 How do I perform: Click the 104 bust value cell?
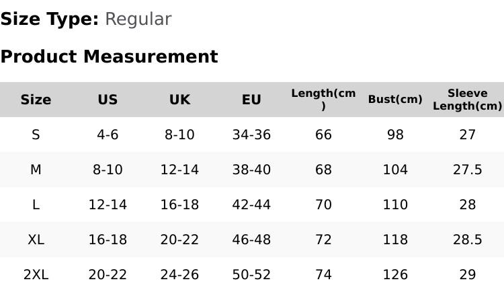coord(395,170)
